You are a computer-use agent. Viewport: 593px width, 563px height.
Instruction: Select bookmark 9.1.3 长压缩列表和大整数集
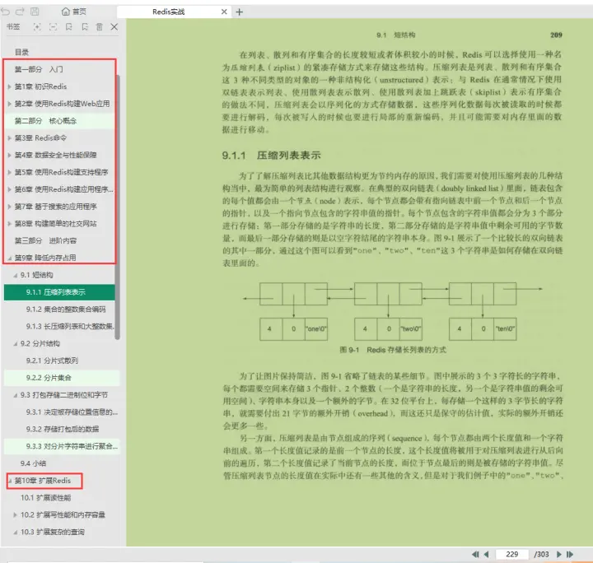(70, 326)
